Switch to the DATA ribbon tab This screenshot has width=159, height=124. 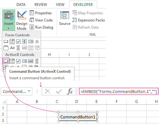pos(21,5)
